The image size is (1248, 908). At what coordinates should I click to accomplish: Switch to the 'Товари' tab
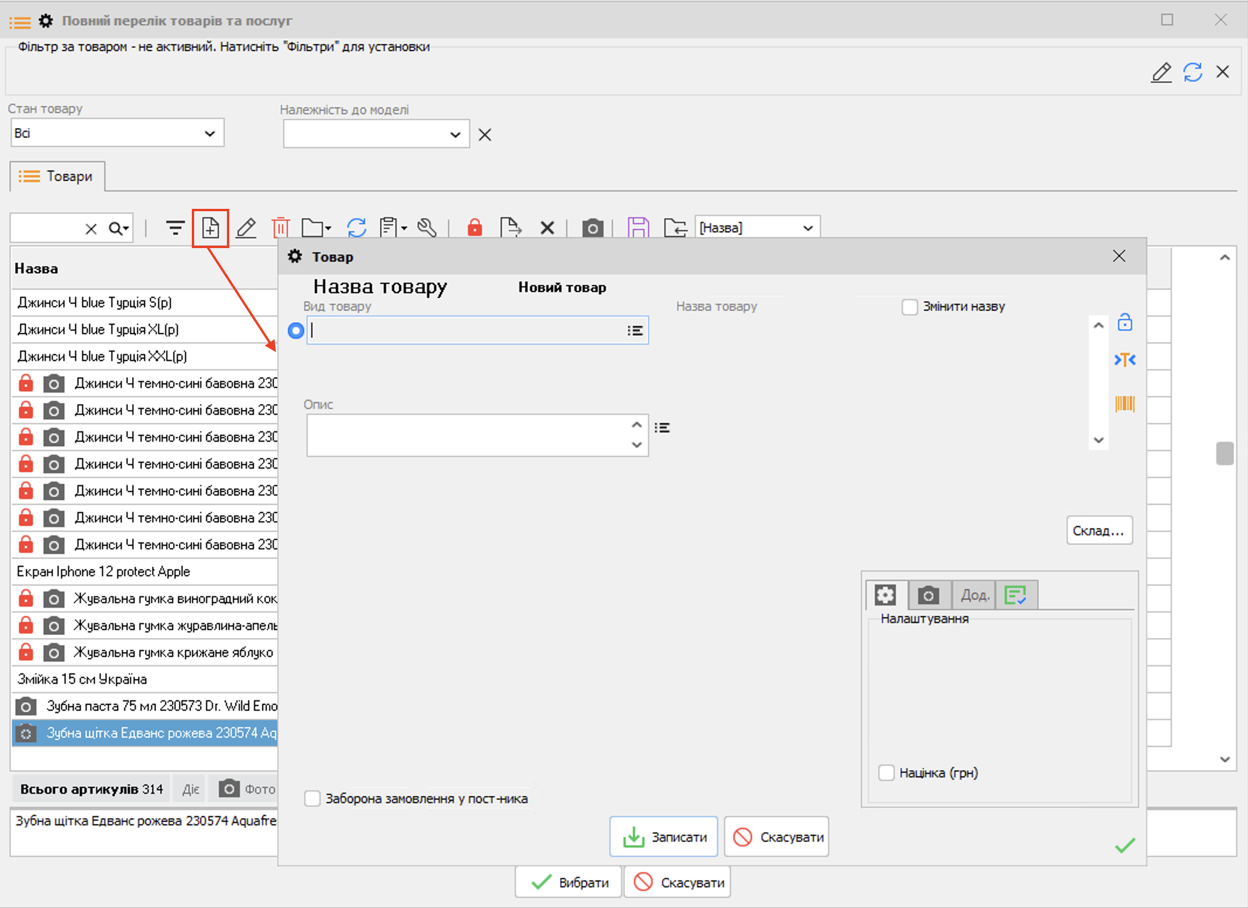pos(57,177)
